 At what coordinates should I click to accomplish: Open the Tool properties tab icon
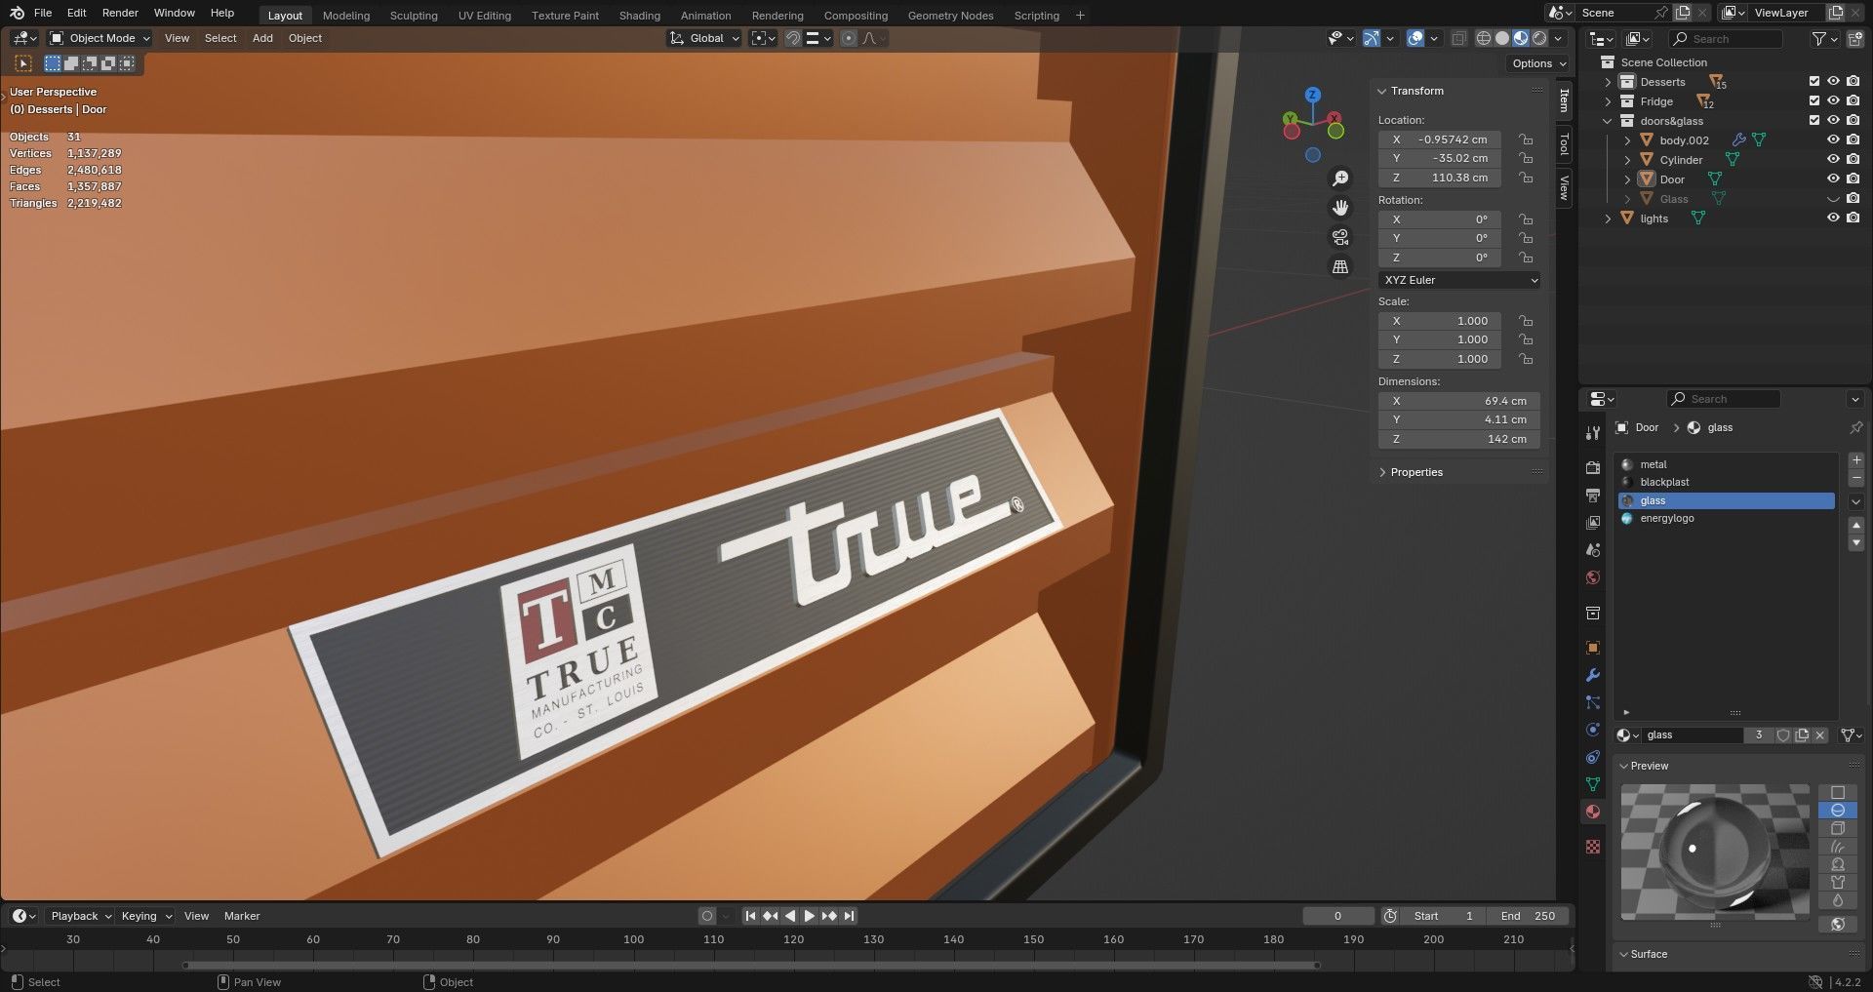(1593, 433)
